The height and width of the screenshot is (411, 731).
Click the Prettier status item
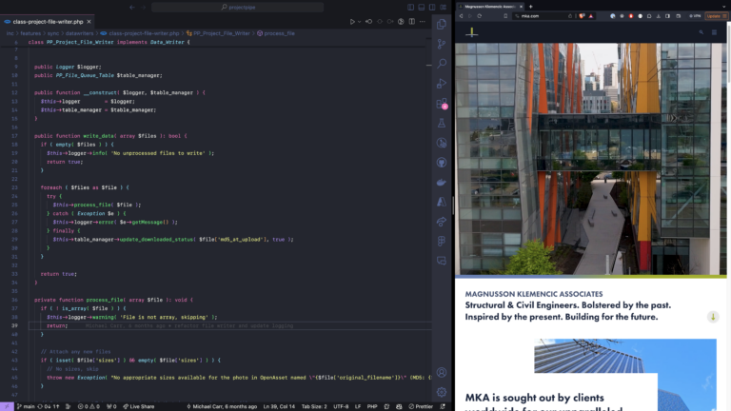(421, 406)
